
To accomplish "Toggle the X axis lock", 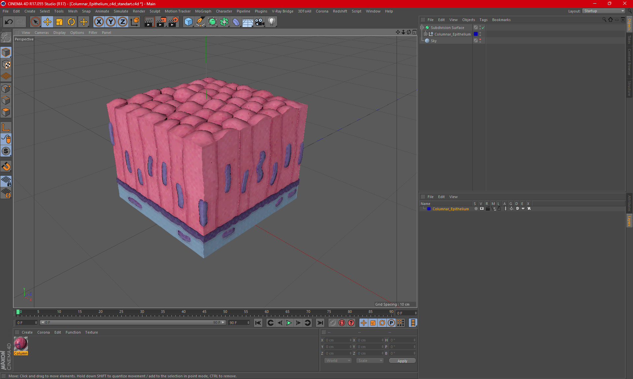I will [x=99, y=22].
